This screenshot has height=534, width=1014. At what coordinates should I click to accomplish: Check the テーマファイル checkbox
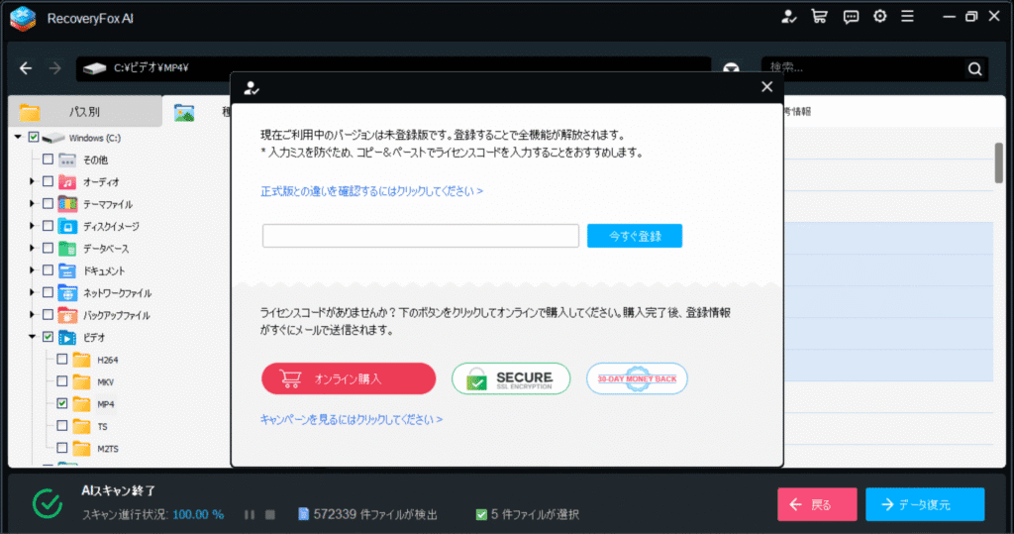(48, 203)
